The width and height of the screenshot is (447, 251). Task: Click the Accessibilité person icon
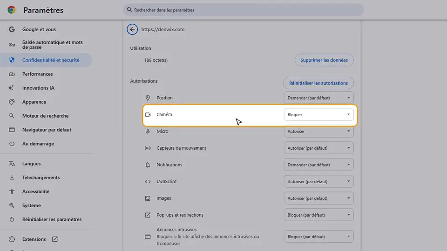[12, 192]
